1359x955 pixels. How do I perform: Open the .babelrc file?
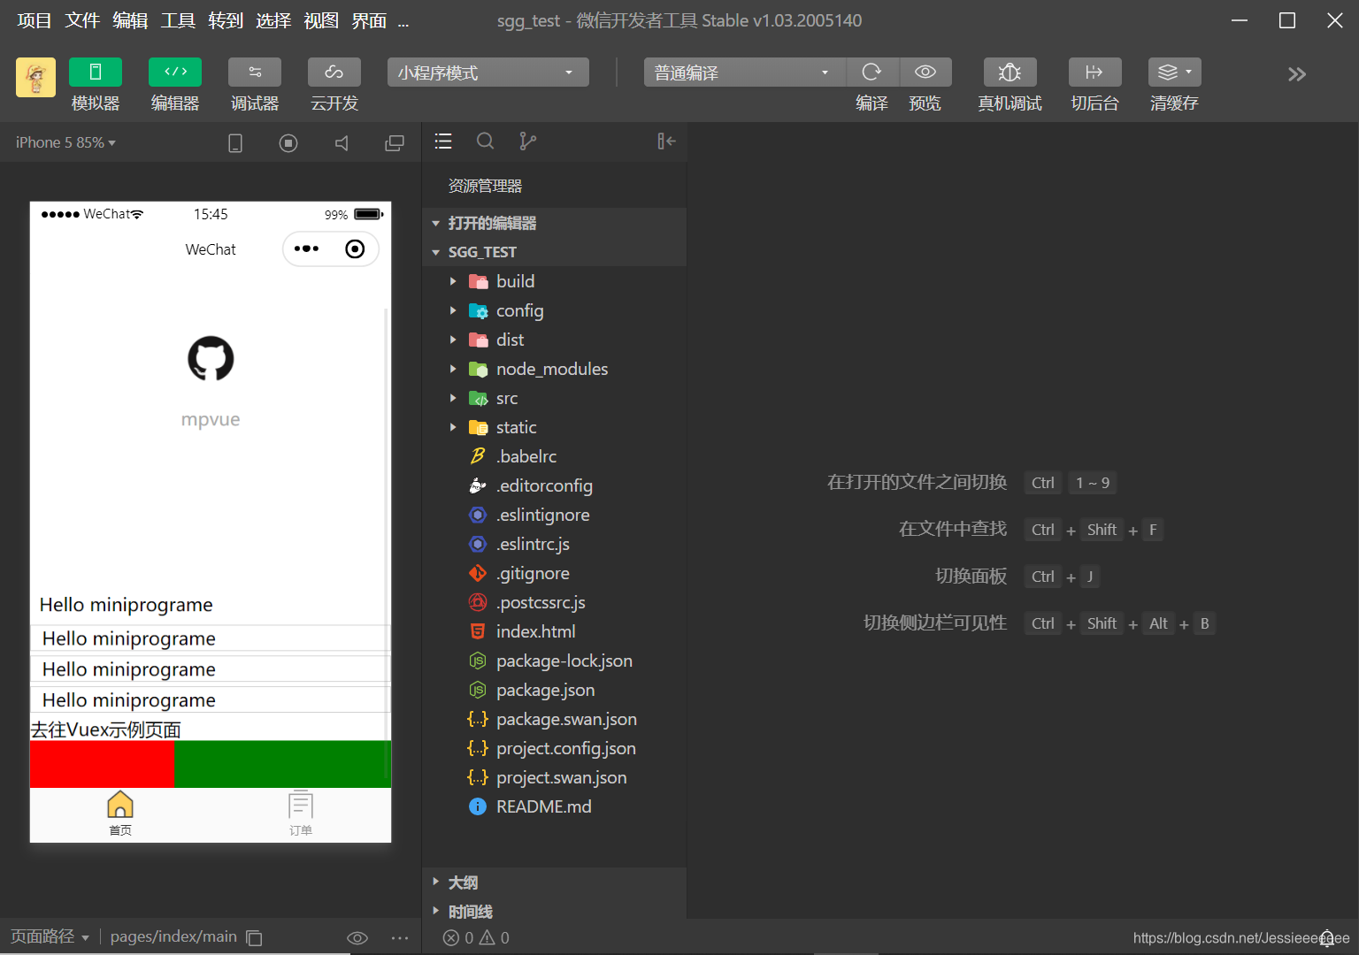(x=555, y=456)
